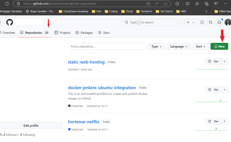Screen dimensions: 231x142
Task: Star the hortense-netflix repository
Action: click(x=213, y=121)
